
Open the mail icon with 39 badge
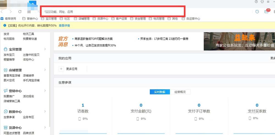click(267, 11)
